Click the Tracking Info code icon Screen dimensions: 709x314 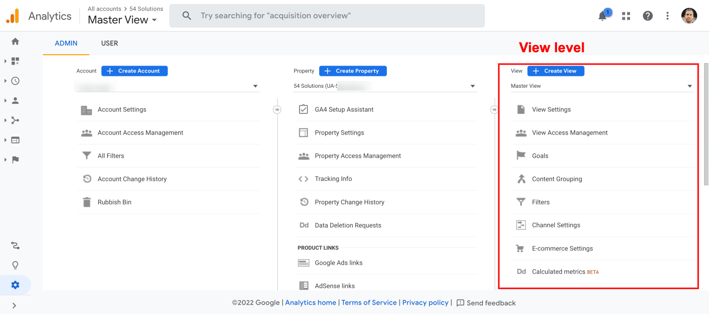(x=303, y=179)
